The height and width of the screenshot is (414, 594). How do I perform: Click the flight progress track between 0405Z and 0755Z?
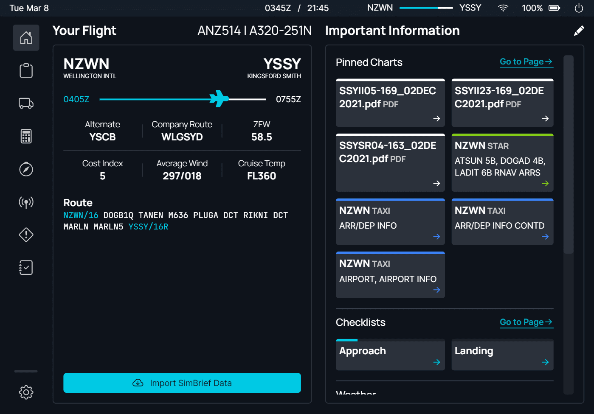pos(183,99)
